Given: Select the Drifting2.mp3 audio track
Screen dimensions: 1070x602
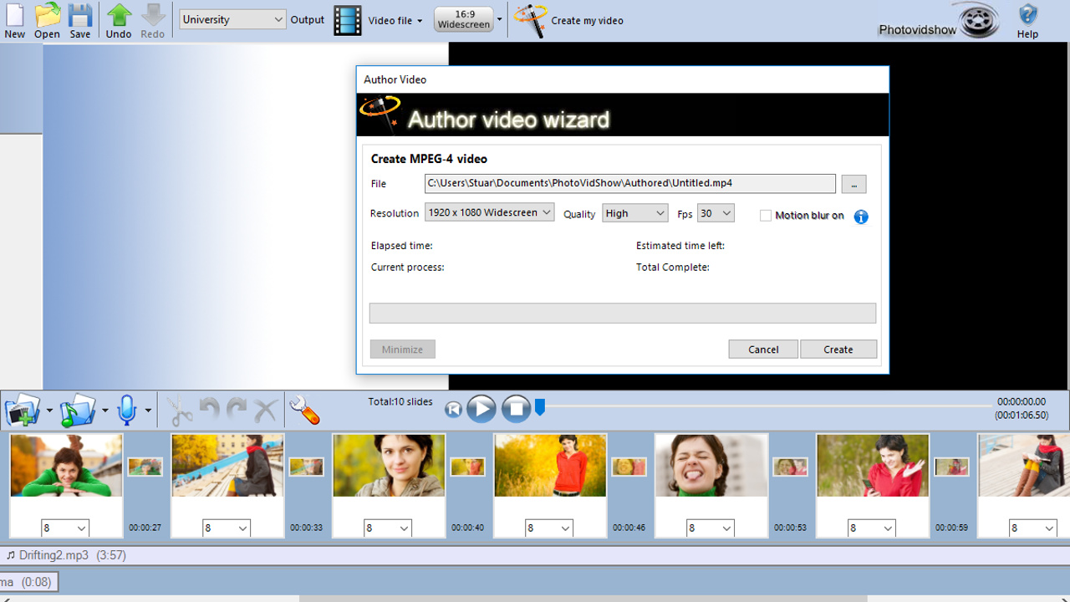Looking at the screenshot, I should [x=67, y=554].
